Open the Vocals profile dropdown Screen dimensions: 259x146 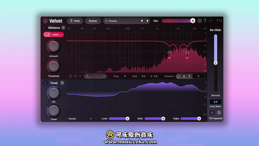(x=80, y=119)
